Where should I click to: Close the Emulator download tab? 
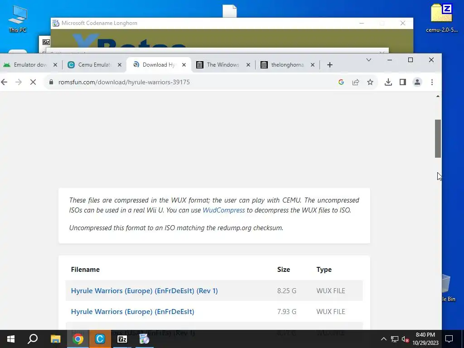coord(55,65)
